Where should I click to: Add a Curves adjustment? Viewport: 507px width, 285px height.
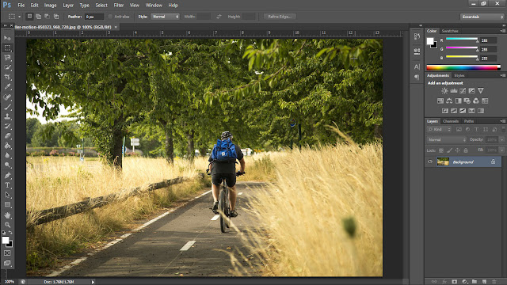pos(463,91)
